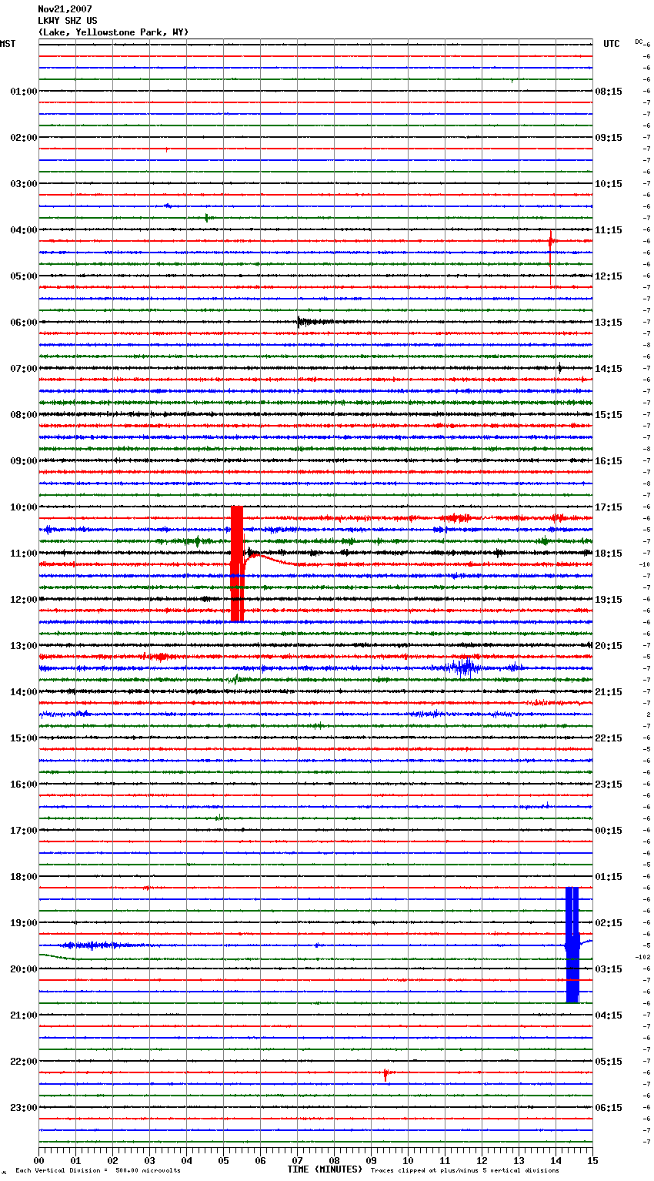Click the 13:15 UTC label
The height and width of the screenshot is (1181, 654).
point(609,323)
